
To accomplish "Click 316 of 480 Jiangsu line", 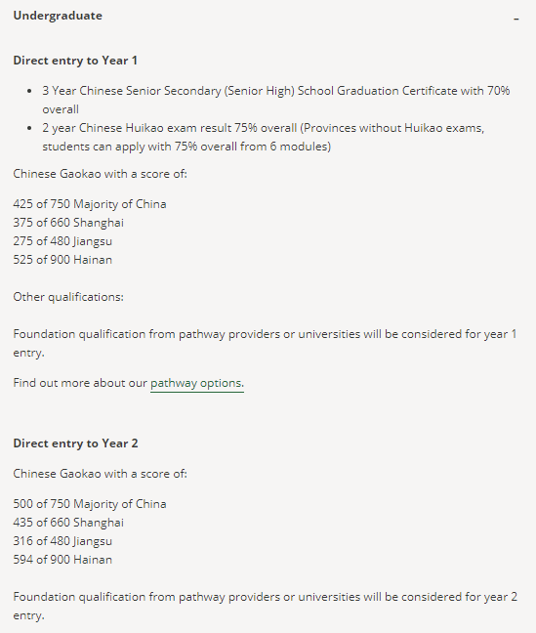I will pyautogui.click(x=62, y=541).
